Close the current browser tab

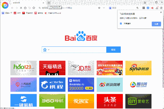pyautogui.click(x=43, y=3)
